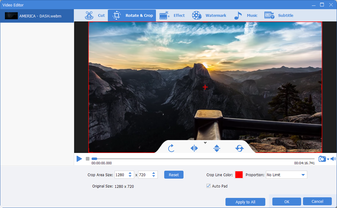The width and height of the screenshot is (337, 208).
Task: Pick the red Crop Line Color swatch
Action: (239, 175)
